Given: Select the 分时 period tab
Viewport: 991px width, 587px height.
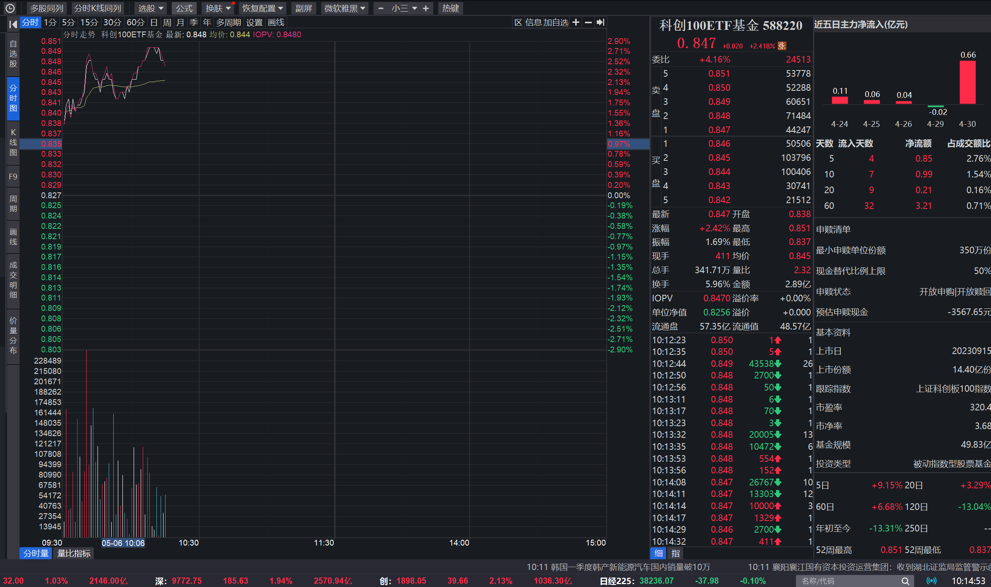Looking at the screenshot, I should (x=30, y=22).
